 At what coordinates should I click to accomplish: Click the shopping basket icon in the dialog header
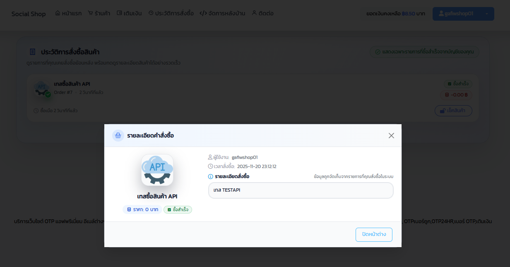tap(118, 135)
